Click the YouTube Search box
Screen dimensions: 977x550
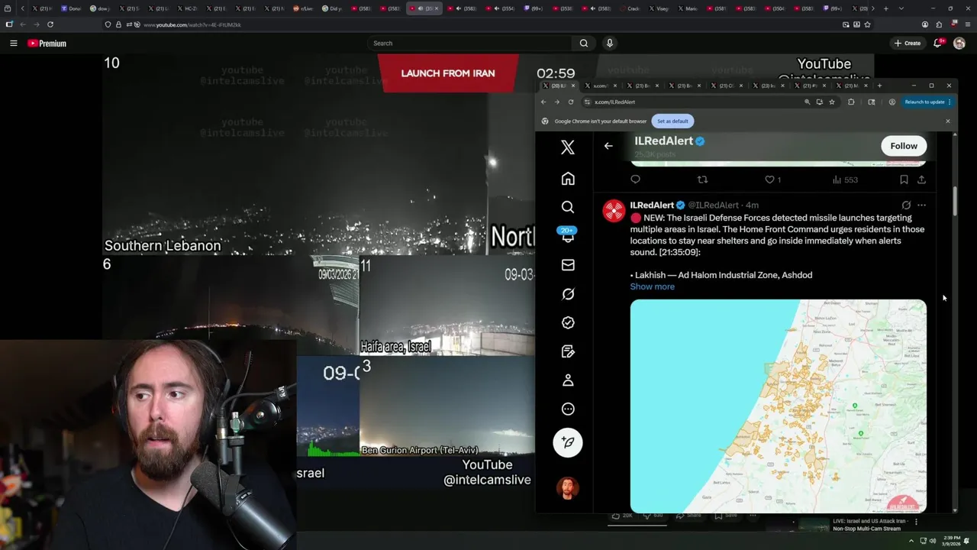coord(471,44)
